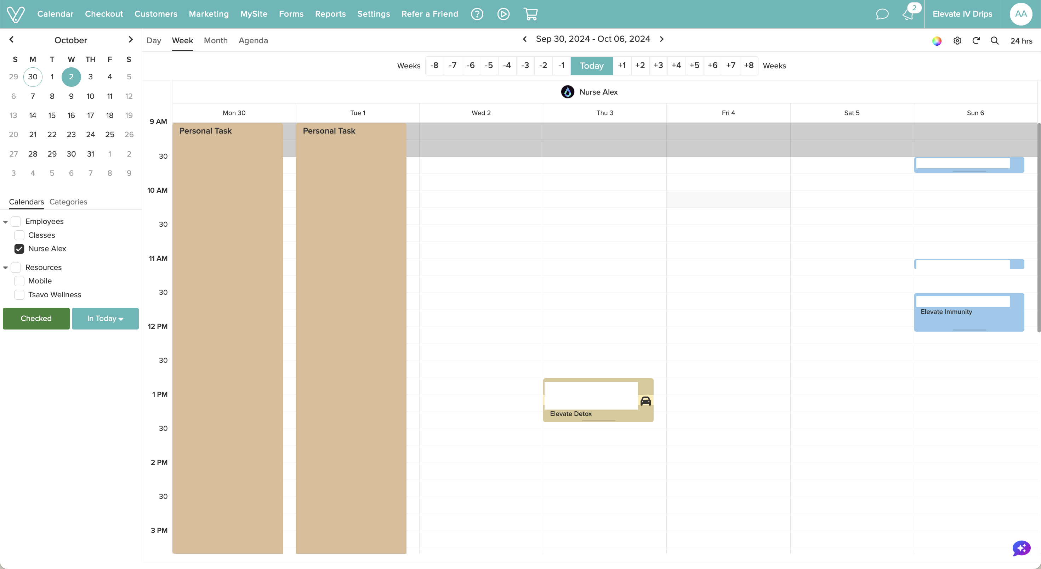Refresh the calendar with the reload icon
Screen dimensions: 1041x569
[976, 41]
